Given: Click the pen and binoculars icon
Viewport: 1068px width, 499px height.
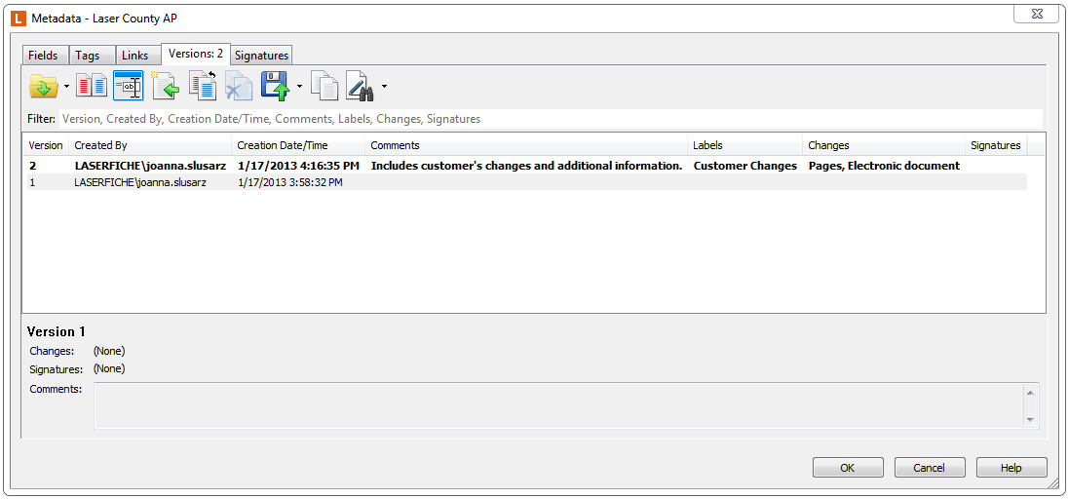Looking at the screenshot, I should 361,87.
